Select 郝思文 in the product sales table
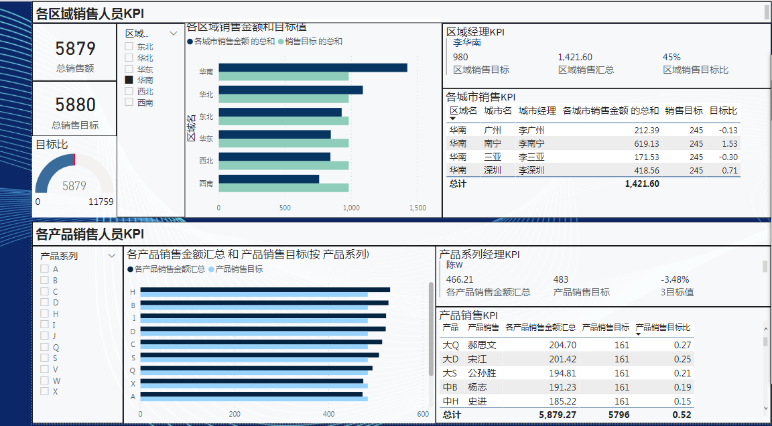The image size is (772, 426). 482,345
